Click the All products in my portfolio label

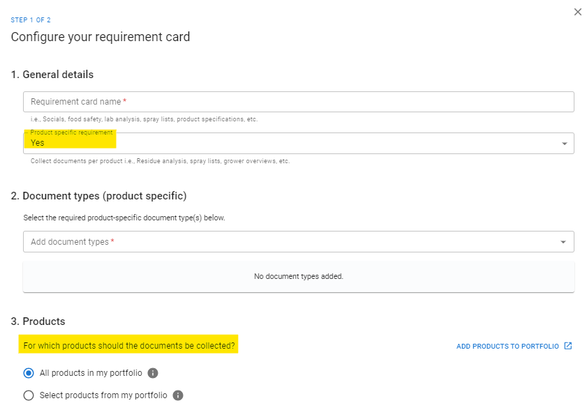tap(91, 373)
